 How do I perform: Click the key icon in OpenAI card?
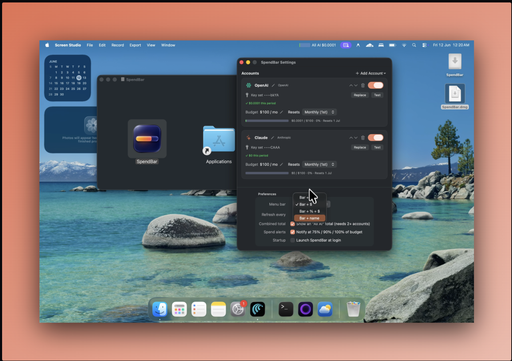point(247,95)
